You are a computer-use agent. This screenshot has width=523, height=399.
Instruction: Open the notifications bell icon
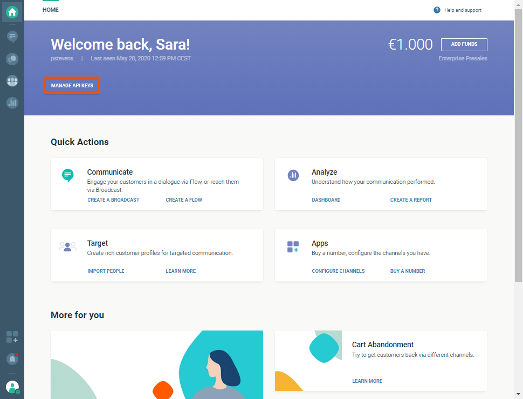[x=12, y=359]
